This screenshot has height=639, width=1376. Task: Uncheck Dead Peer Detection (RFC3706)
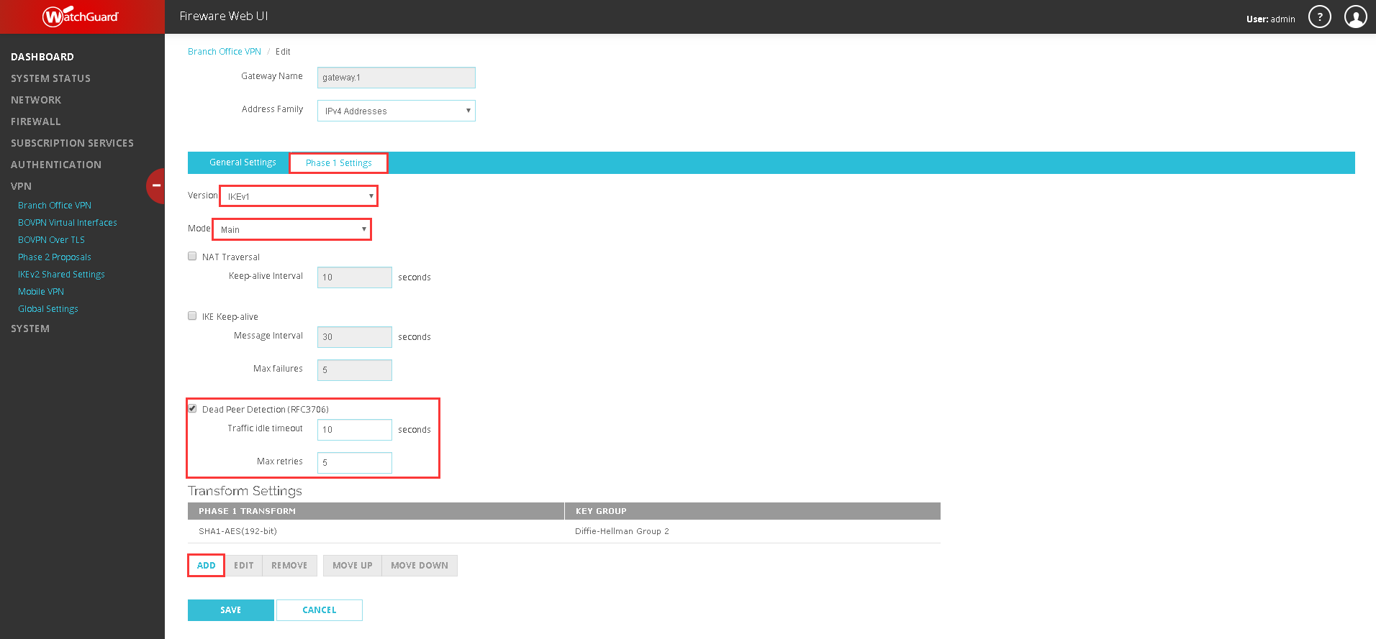click(x=192, y=408)
